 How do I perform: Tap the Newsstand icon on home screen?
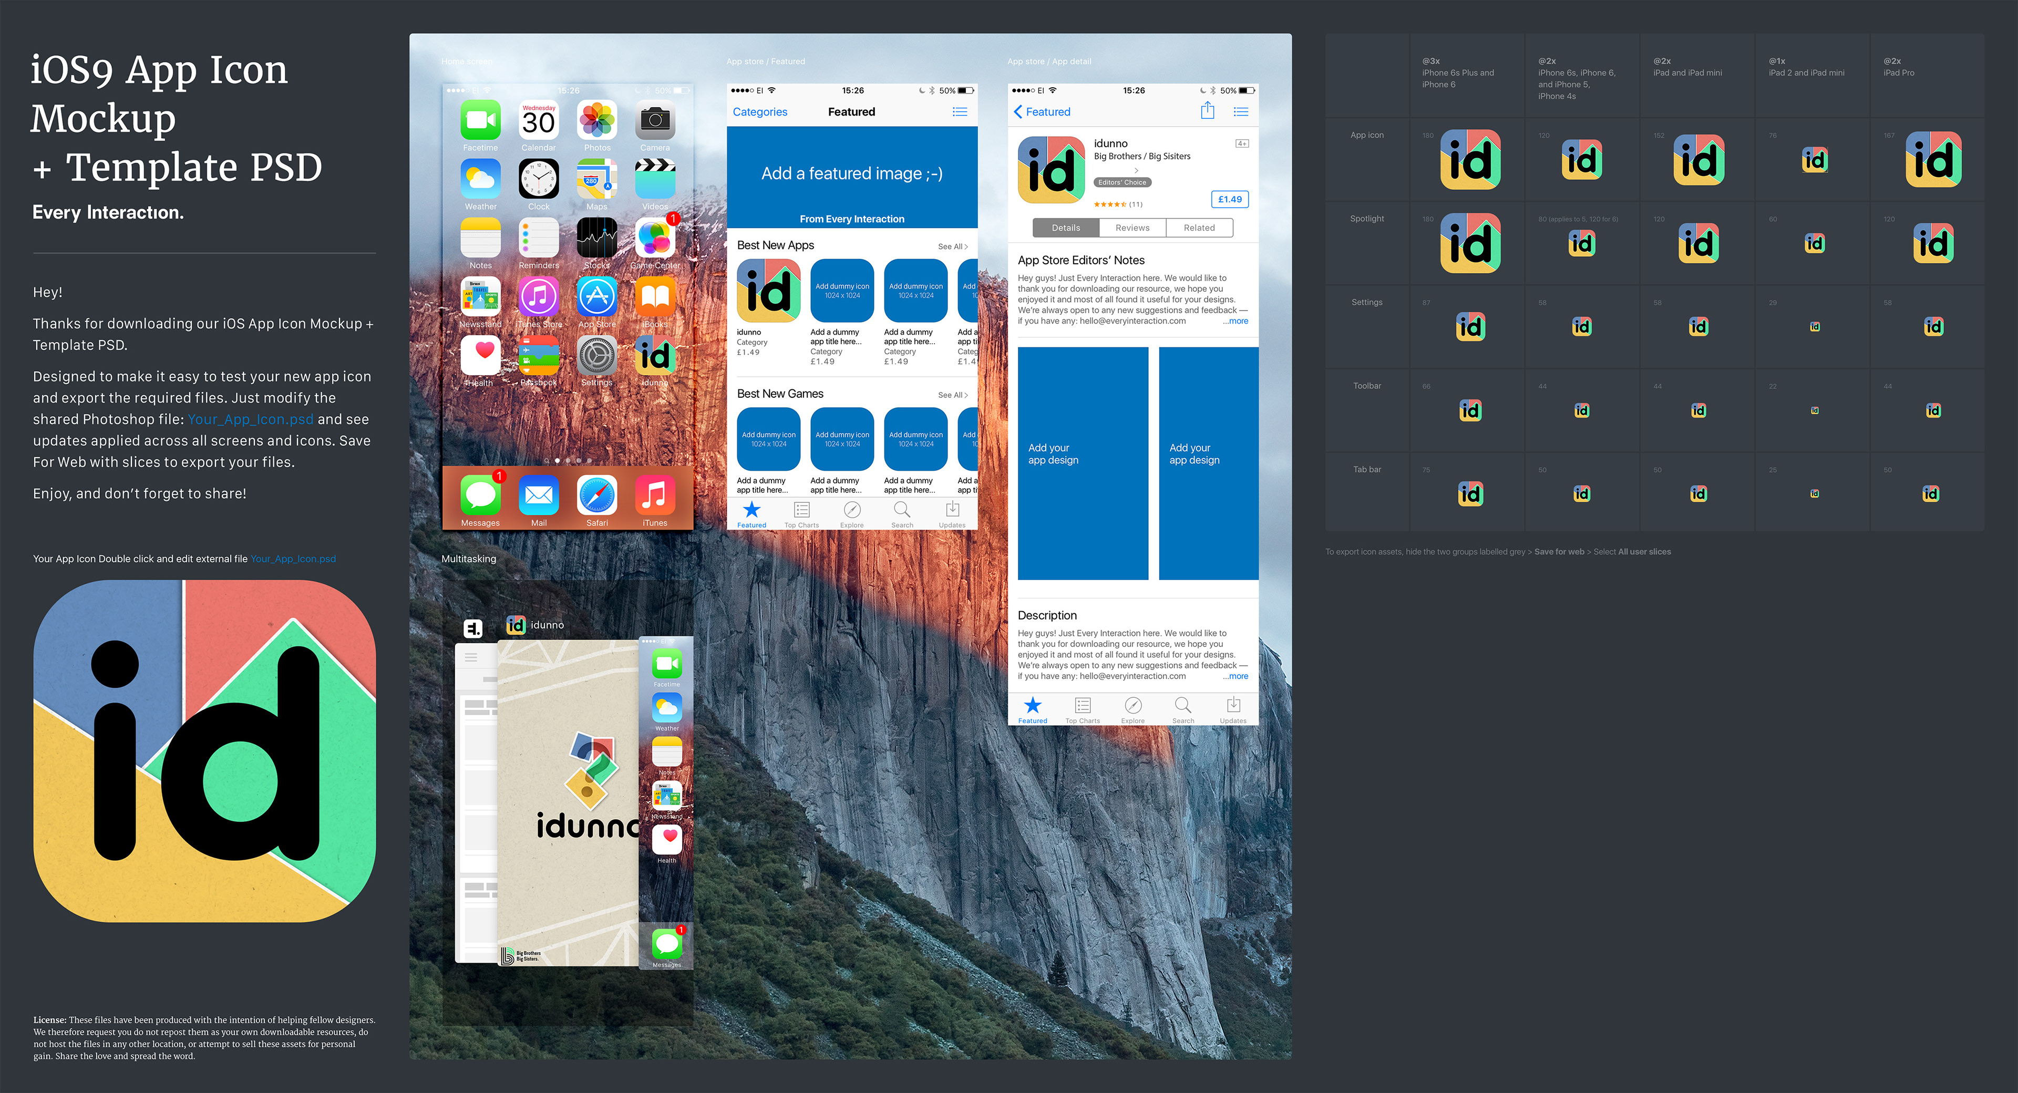480,297
